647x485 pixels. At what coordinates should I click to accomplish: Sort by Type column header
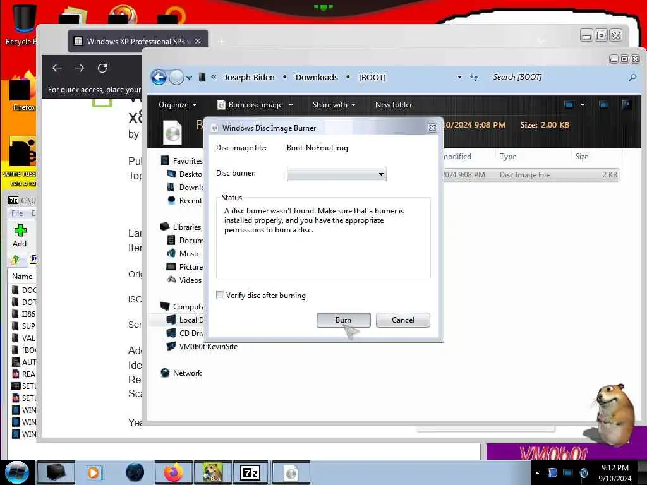click(508, 157)
